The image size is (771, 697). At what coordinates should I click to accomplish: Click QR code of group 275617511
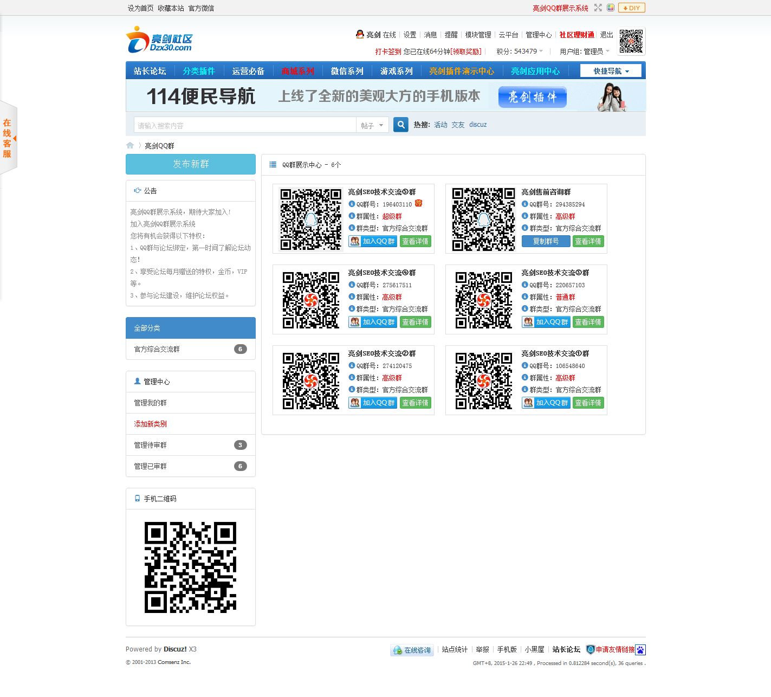310,300
